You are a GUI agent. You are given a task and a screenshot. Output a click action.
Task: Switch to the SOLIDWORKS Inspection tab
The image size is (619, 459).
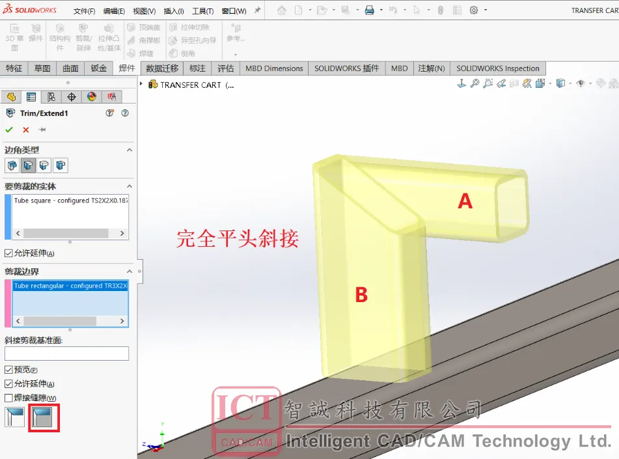(498, 68)
